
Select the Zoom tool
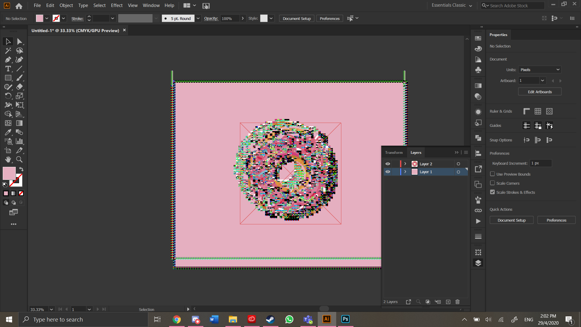[x=19, y=160]
